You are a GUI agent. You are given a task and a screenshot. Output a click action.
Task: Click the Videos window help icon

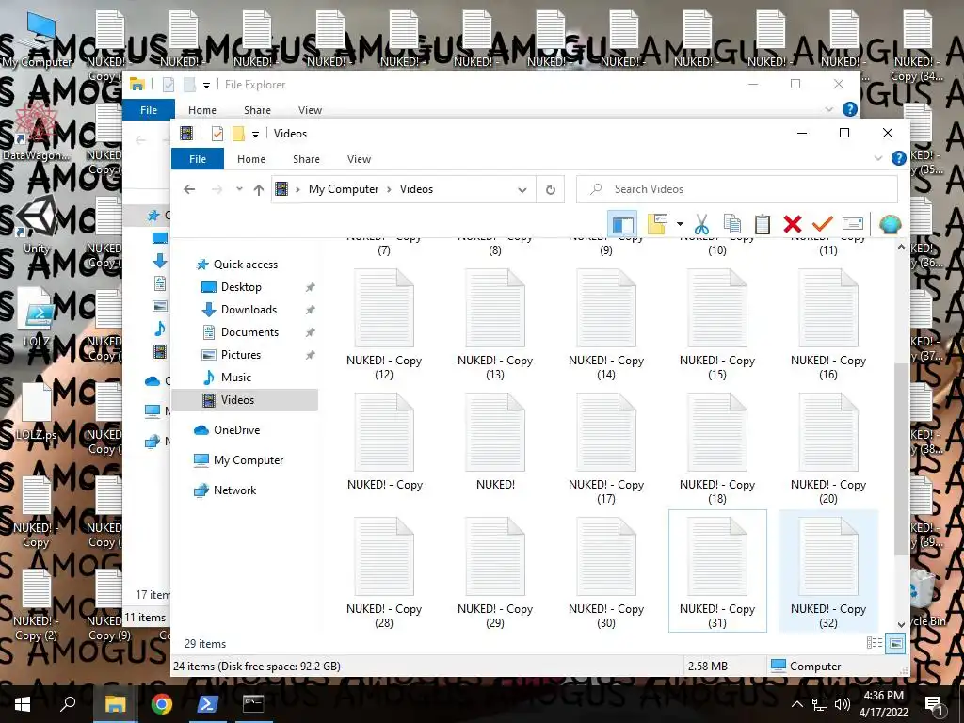tap(898, 158)
